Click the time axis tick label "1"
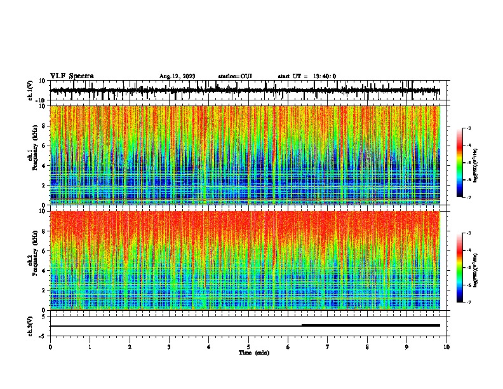 click(90, 347)
